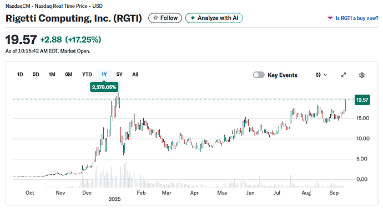Screen dimensions: 383x208
Task: Expand chart to full screen
Action: (x=344, y=75)
